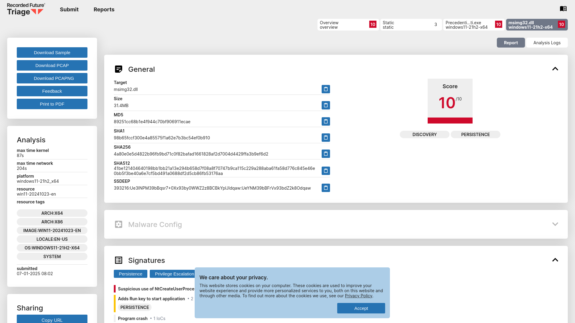Click the PERSISTENCE tag under Score

pos(475,135)
